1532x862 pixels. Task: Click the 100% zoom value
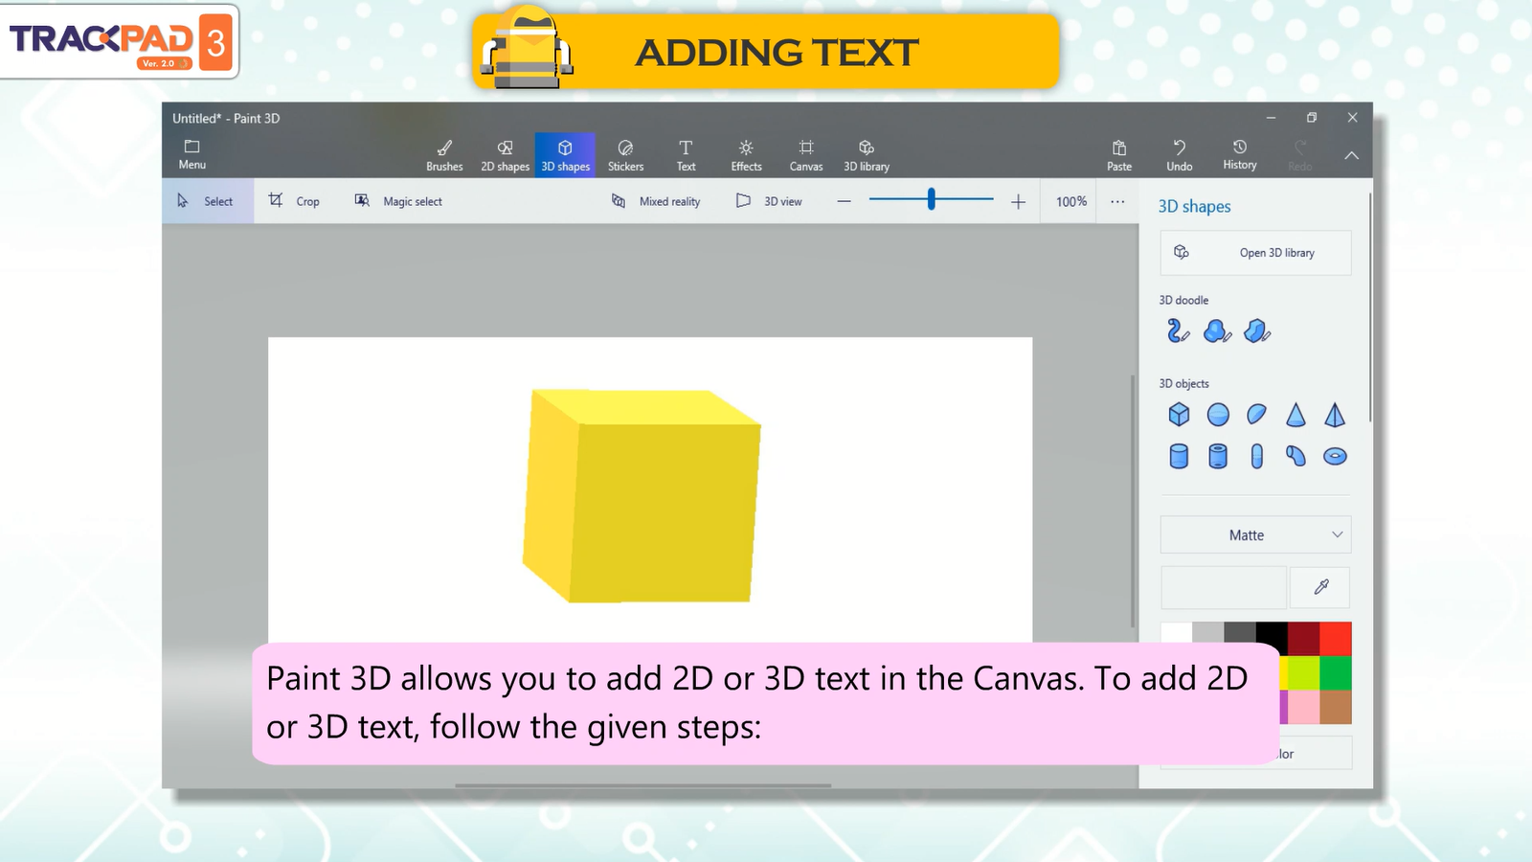1071,201
